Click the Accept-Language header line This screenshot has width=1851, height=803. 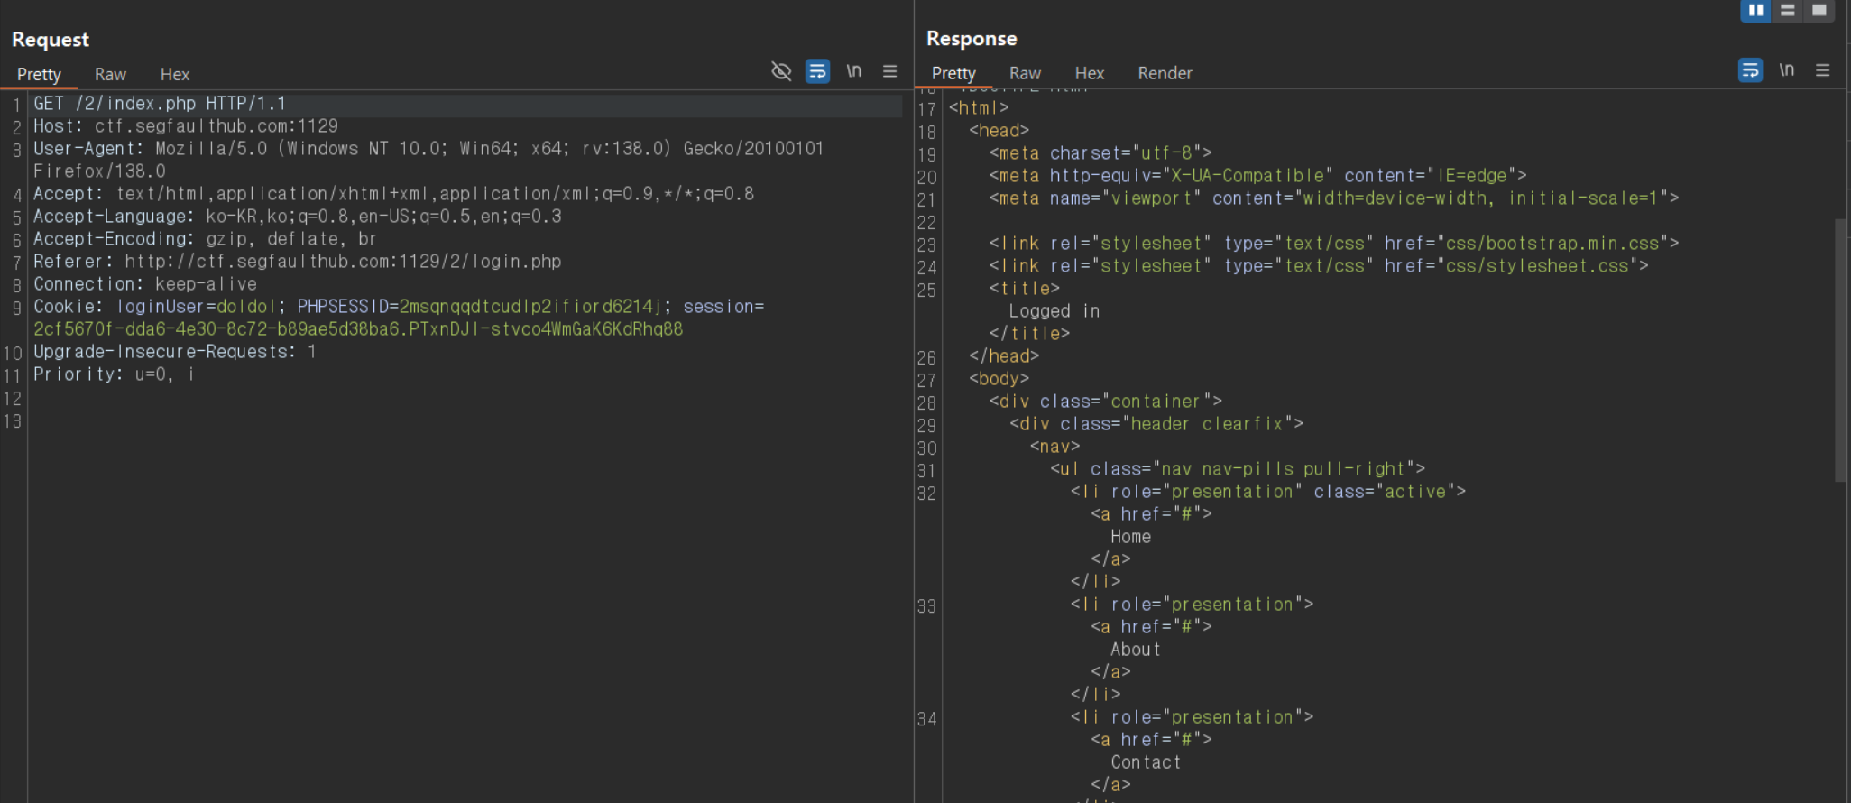pyautogui.click(x=298, y=217)
